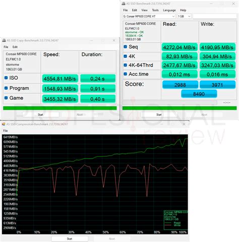Toggle the ISO copy test checkbox

(6, 78)
